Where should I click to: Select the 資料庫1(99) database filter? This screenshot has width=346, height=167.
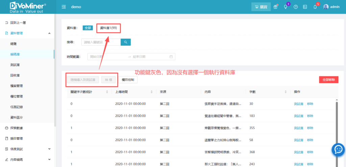pos(108,28)
